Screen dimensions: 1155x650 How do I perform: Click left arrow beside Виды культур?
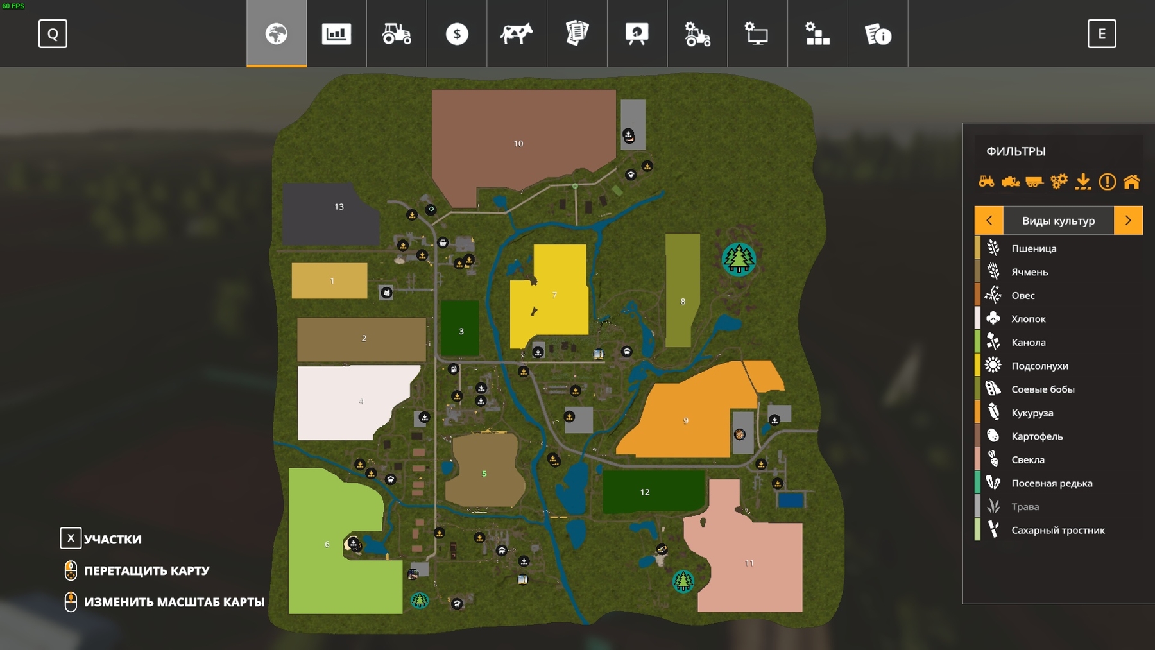989,221
